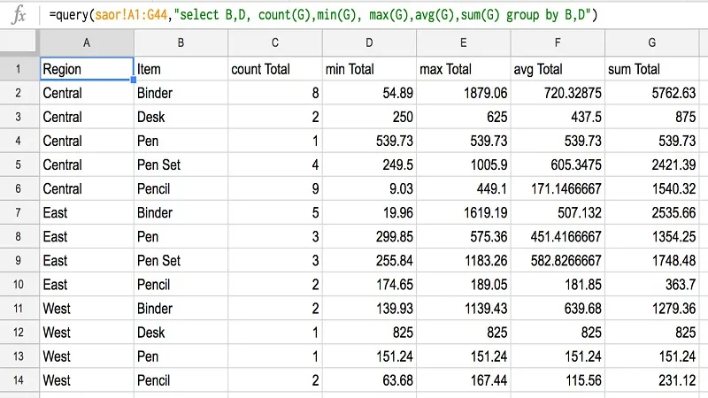This screenshot has height=398, width=708.
Task: Select the 'sum Total' header cell
Action: tap(651, 69)
